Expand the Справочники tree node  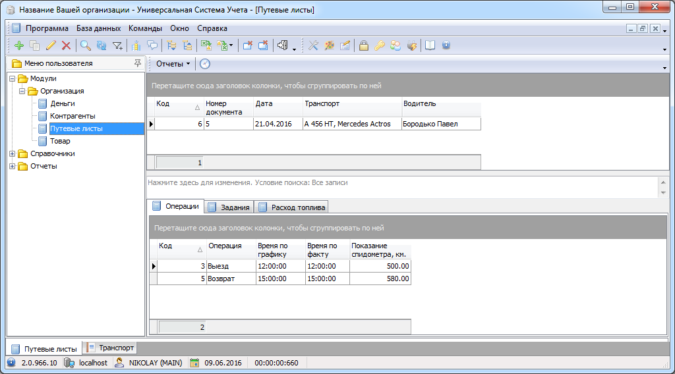[13, 153]
